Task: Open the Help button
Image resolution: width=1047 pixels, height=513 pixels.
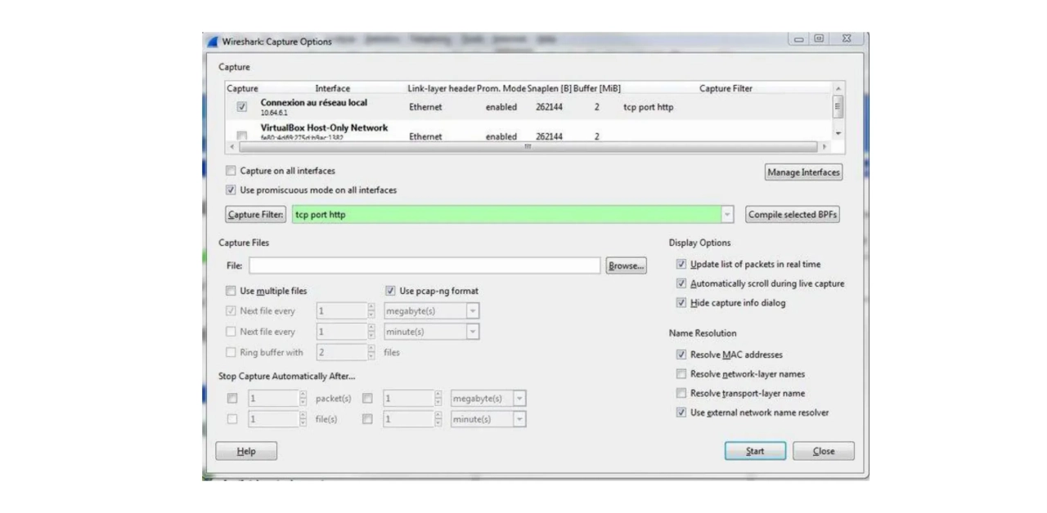Action: 246,451
